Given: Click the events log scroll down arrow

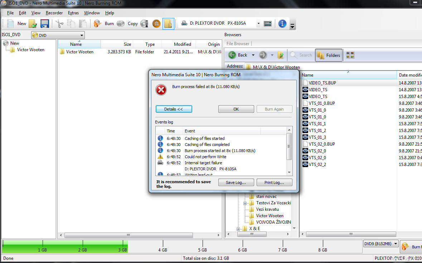Looking at the screenshot, I should click(289, 172).
